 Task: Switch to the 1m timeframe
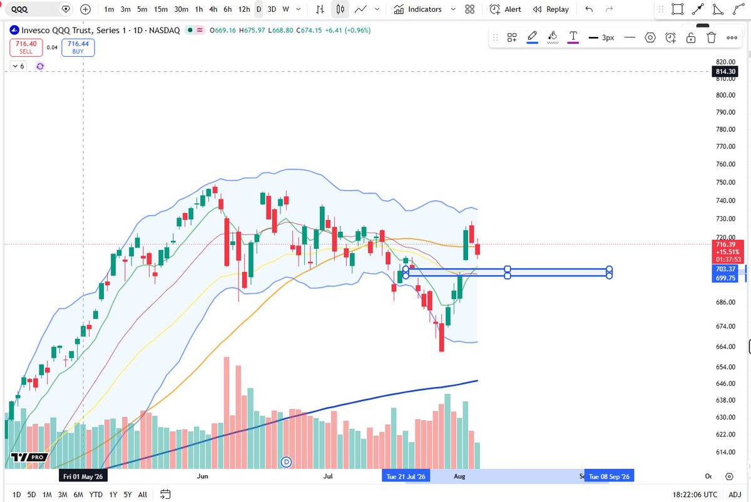[109, 9]
